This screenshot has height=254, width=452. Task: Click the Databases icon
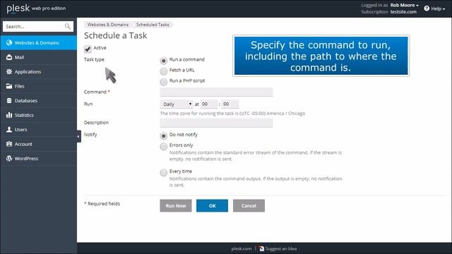[9, 100]
